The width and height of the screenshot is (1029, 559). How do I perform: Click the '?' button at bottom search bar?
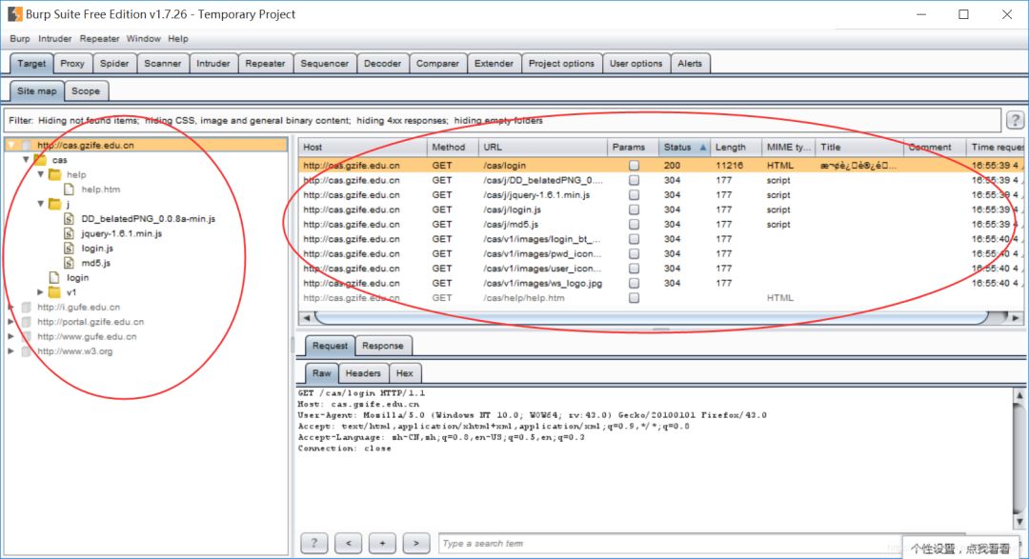314,543
